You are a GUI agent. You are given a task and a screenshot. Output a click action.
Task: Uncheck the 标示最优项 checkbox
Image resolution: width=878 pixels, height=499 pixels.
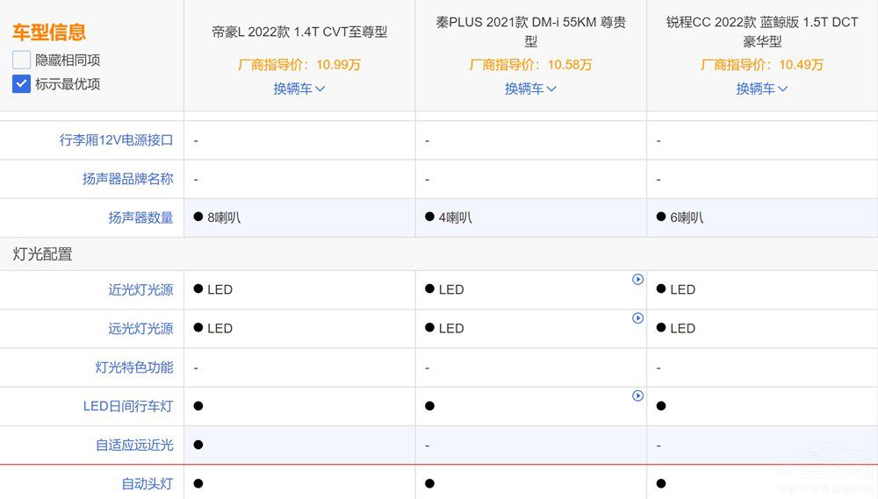click(22, 84)
